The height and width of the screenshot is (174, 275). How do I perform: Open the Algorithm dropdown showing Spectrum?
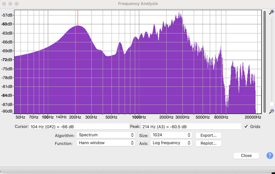(106, 135)
